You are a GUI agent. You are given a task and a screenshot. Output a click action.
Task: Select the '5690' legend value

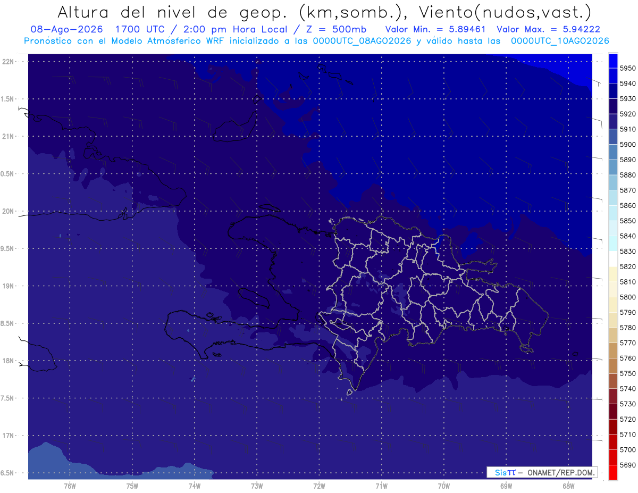pos(628,465)
